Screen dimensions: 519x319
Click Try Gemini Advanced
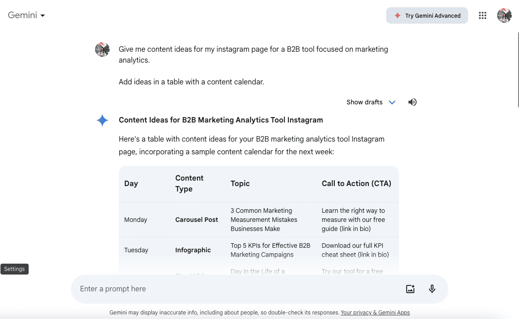pyautogui.click(x=427, y=15)
